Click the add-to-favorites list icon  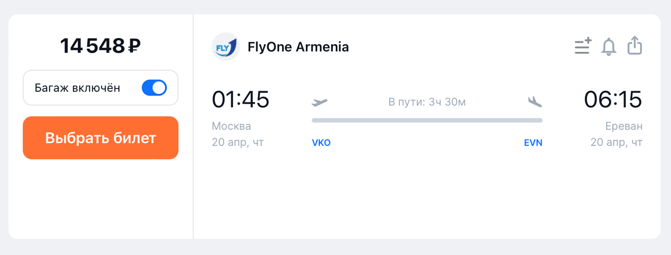tap(583, 46)
